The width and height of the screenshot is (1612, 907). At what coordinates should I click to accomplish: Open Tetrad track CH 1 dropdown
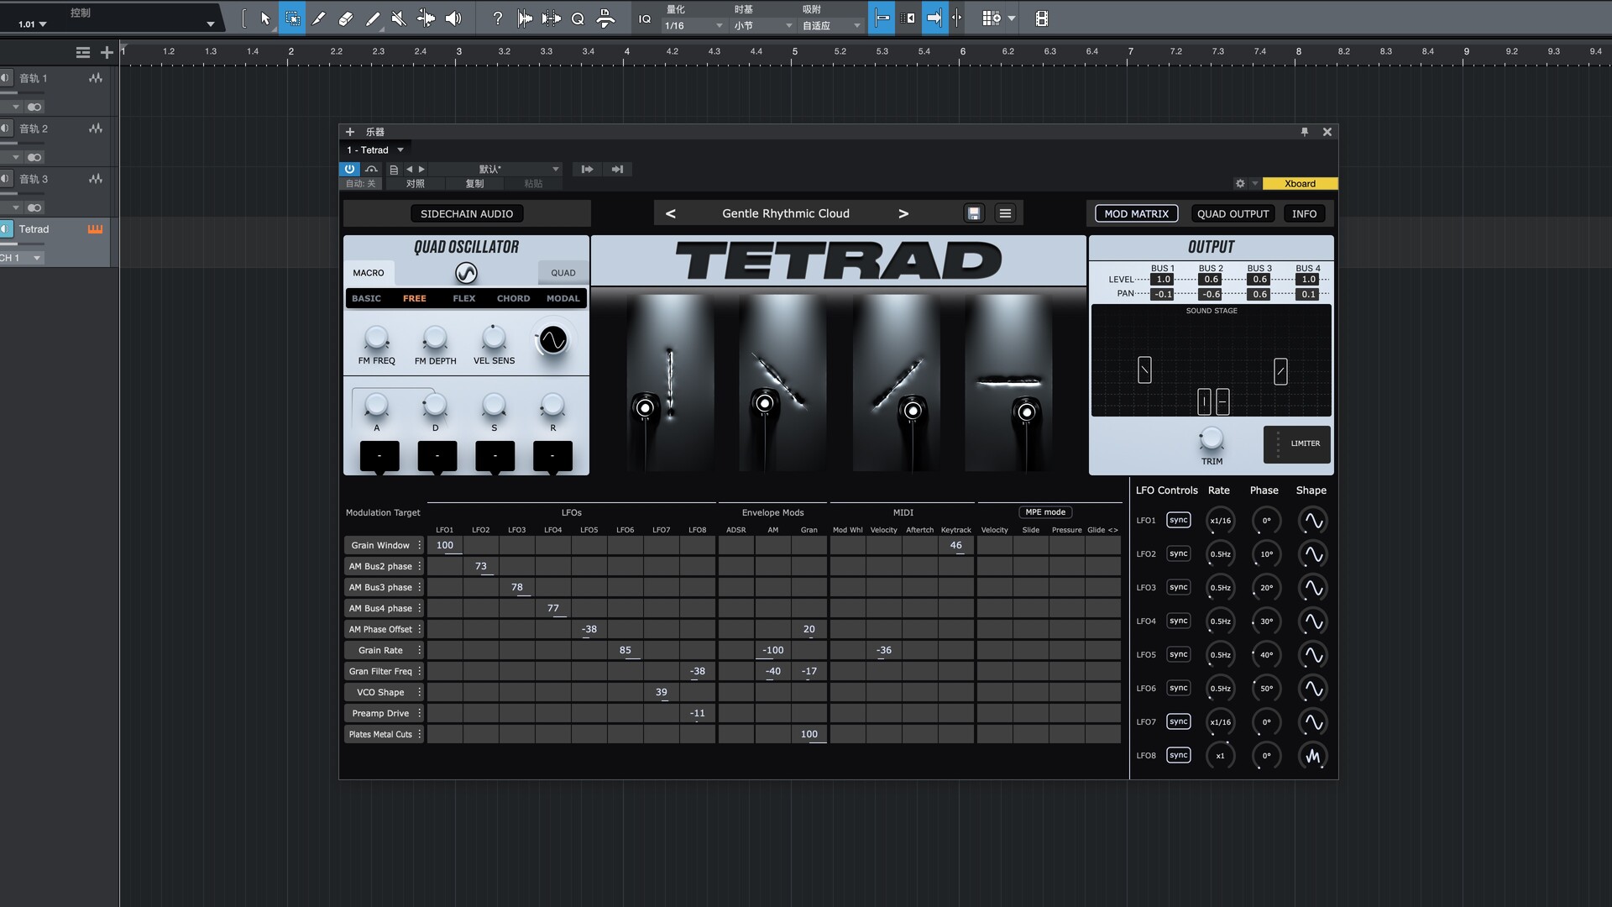[x=21, y=258]
